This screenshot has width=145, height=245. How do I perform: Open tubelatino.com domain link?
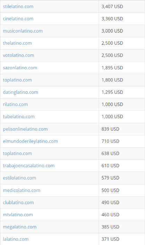19,116
